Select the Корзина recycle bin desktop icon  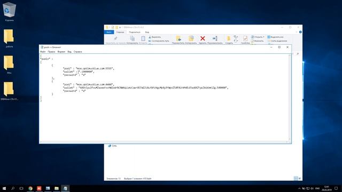coord(9,12)
